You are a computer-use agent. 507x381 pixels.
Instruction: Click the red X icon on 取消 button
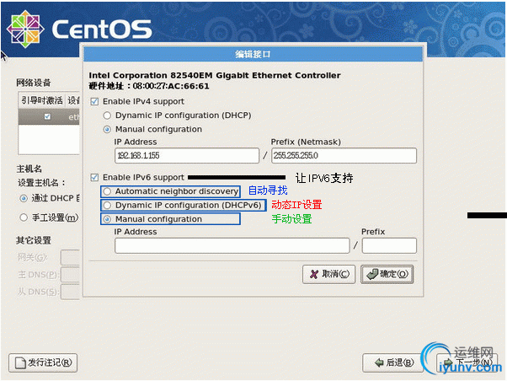313,275
